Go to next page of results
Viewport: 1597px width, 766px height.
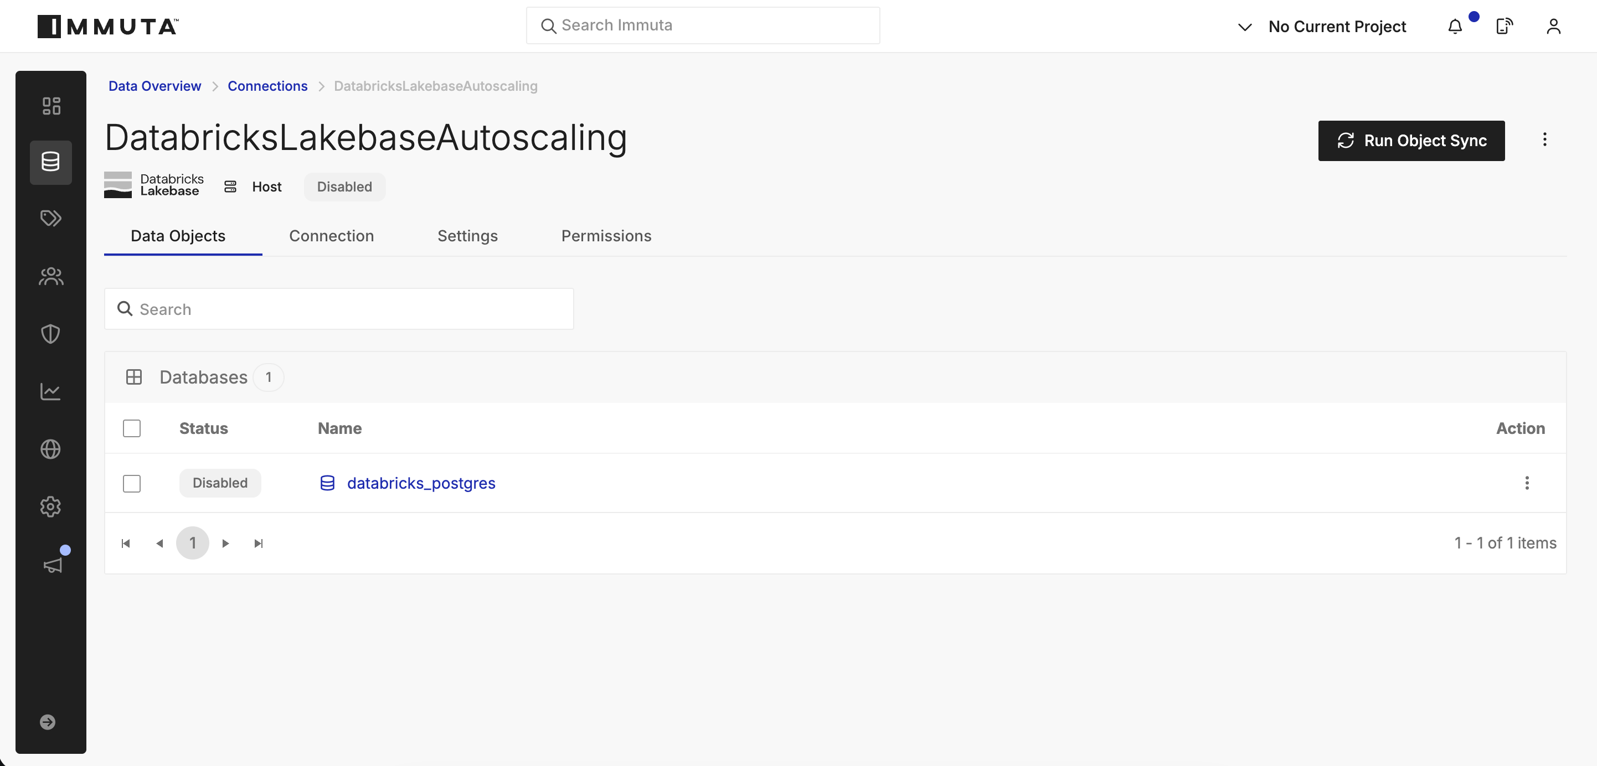[226, 544]
